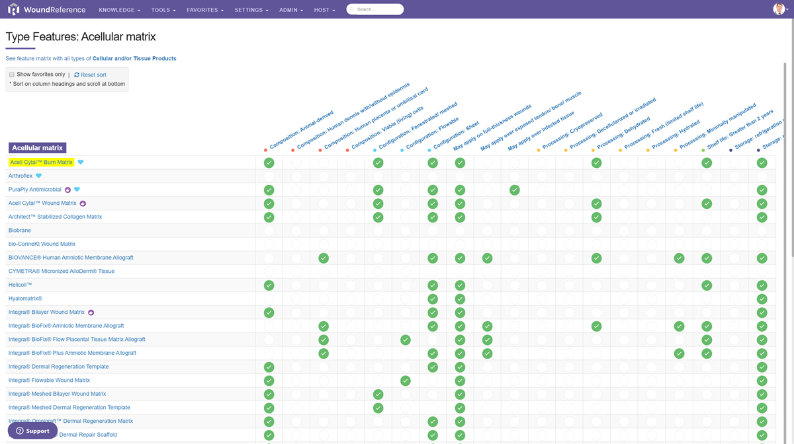Click the thumbs-up icon by Integra Bilayer Wound Matrix
This screenshot has height=444, width=794.
tap(91, 312)
